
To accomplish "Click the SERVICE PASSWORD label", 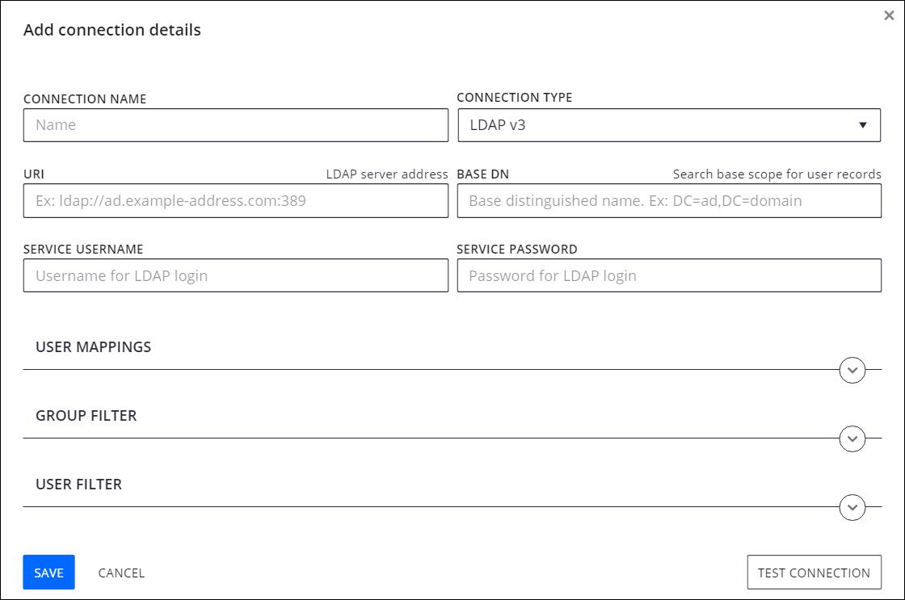I will tap(516, 250).
